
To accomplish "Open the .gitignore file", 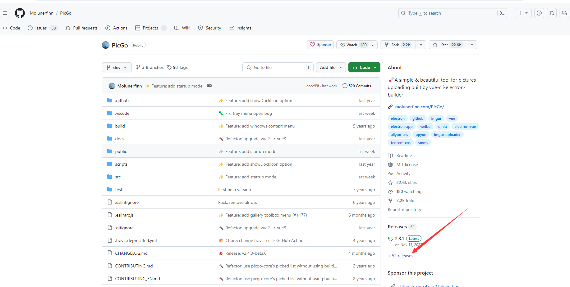I will (124, 228).
